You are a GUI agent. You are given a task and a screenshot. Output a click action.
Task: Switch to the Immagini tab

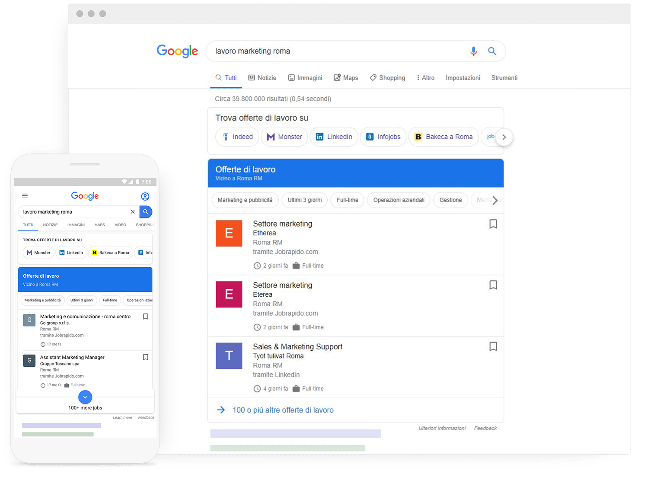click(305, 78)
